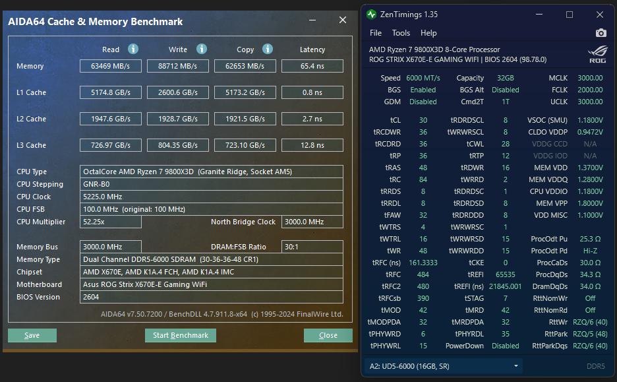The height and width of the screenshot is (382, 617).
Task: Select Memory Write value 88712 MB/s
Action: click(178, 66)
